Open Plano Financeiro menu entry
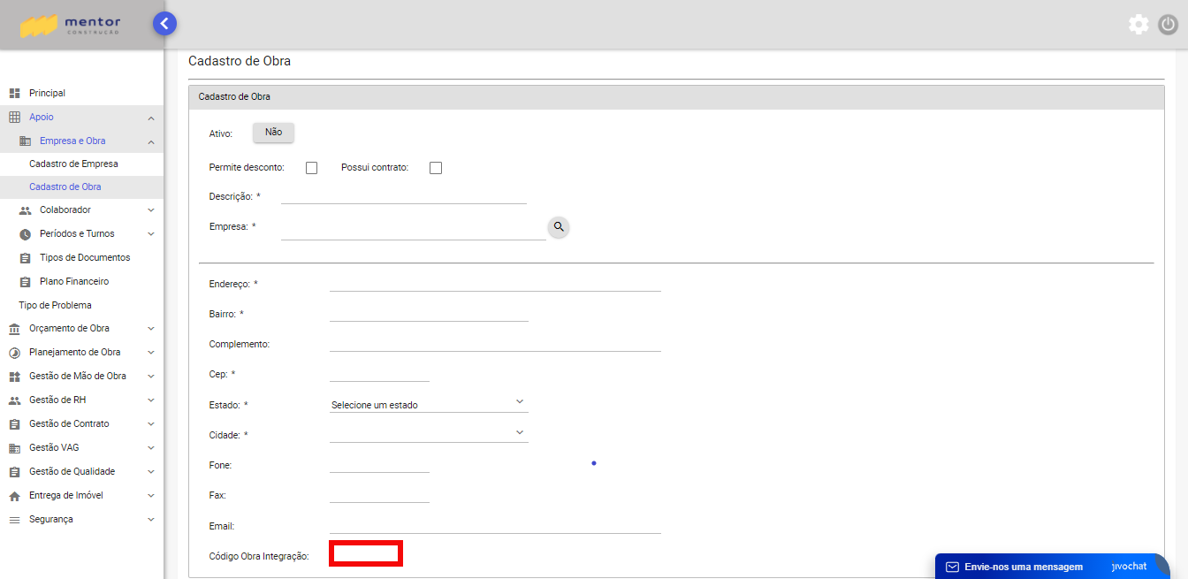The image size is (1188, 579). [74, 281]
